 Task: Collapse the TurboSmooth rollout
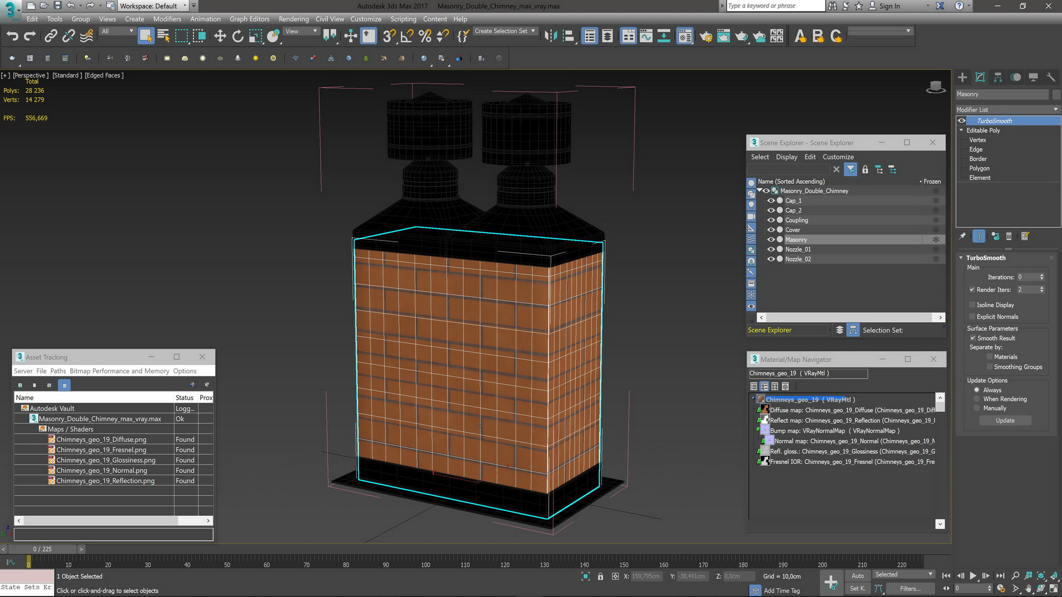pyautogui.click(x=961, y=258)
